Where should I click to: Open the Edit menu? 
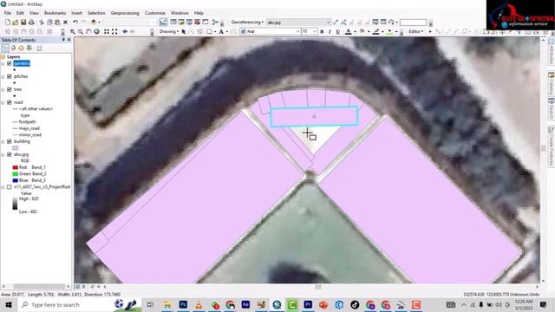tap(20, 13)
